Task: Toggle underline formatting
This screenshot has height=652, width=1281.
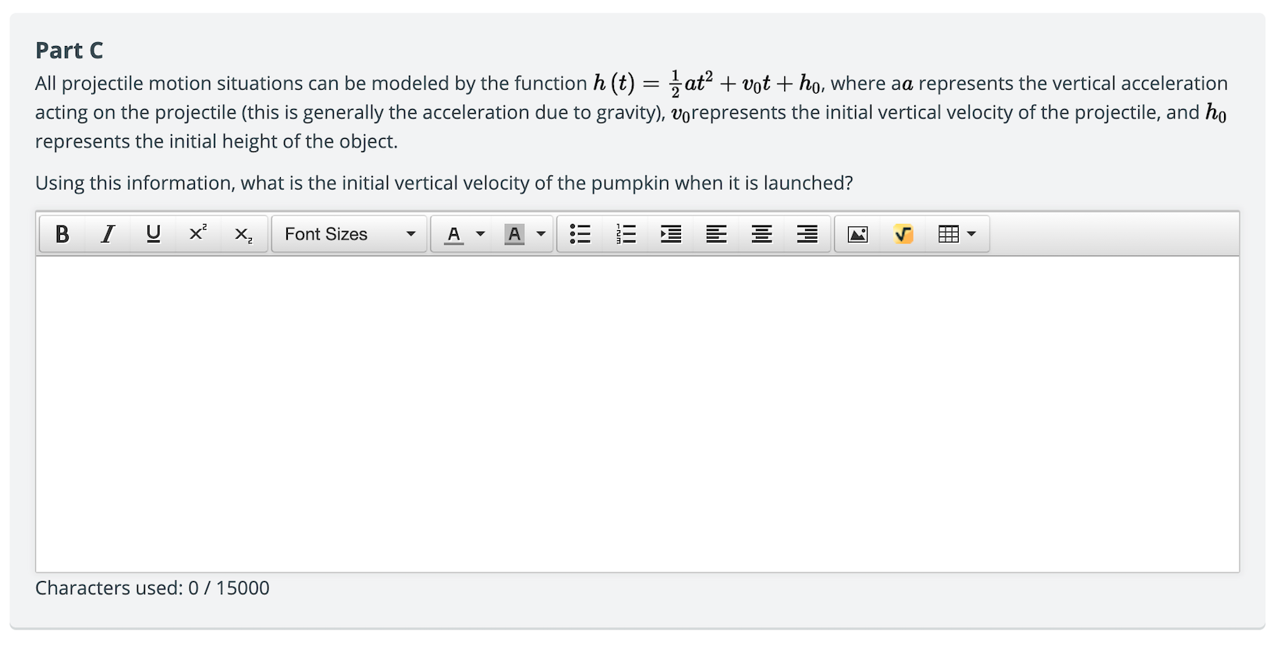Action: click(153, 234)
